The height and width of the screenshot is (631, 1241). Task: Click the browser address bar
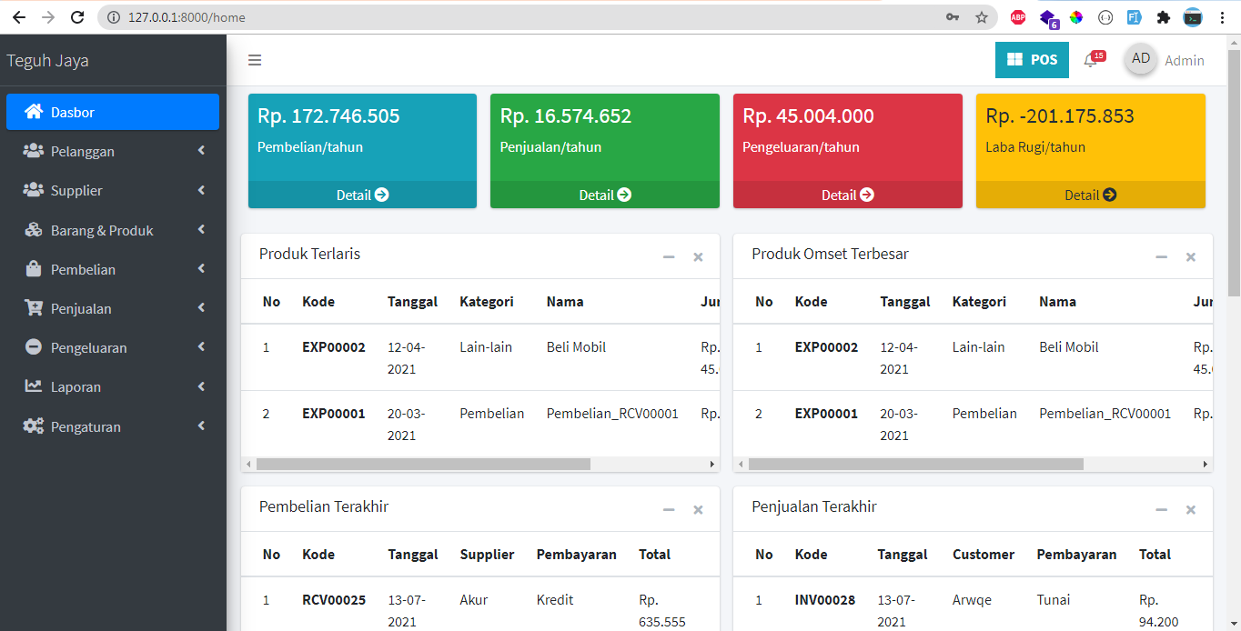click(x=528, y=17)
